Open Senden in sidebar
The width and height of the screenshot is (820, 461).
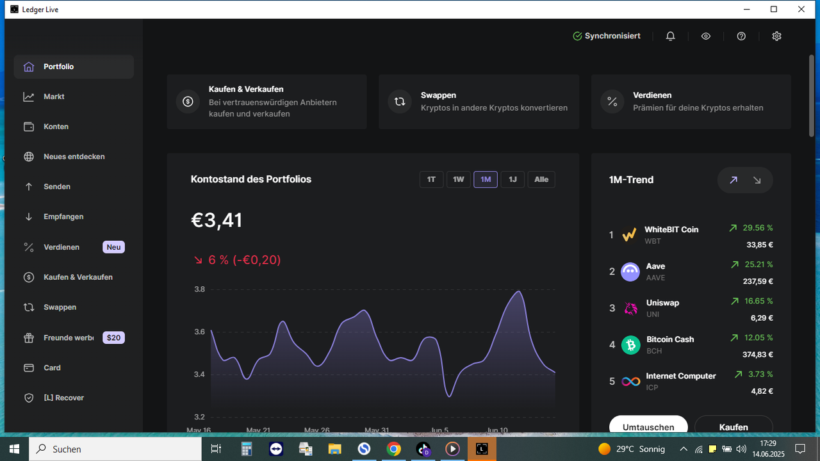74,187
